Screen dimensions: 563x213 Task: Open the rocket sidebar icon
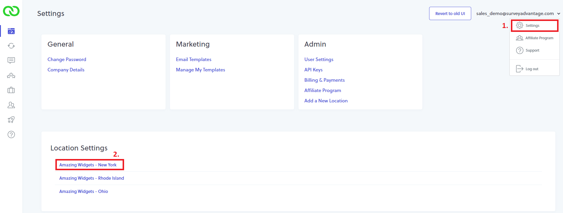pos(11,120)
